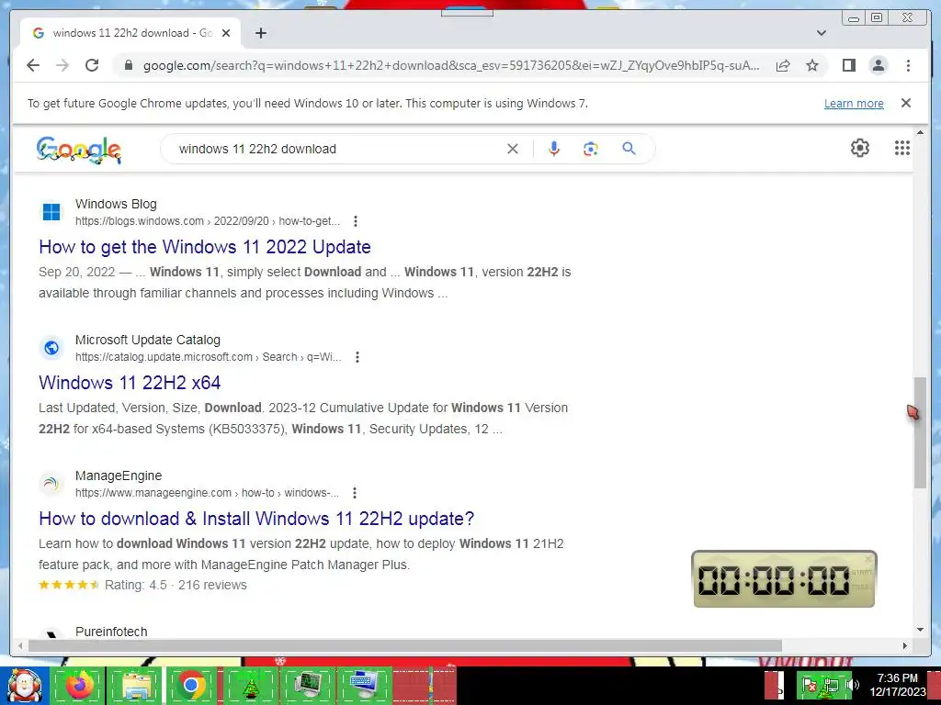Viewport: 941px width, 705px height.
Task: Click the vertical scrollbar up arrow
Action: click(x=920, y=132)
